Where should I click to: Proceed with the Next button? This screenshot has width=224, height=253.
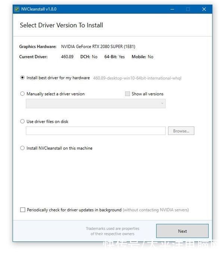(x=183, y=231)
